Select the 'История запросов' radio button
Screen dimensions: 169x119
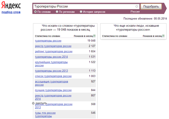click(x=81, y=12)
